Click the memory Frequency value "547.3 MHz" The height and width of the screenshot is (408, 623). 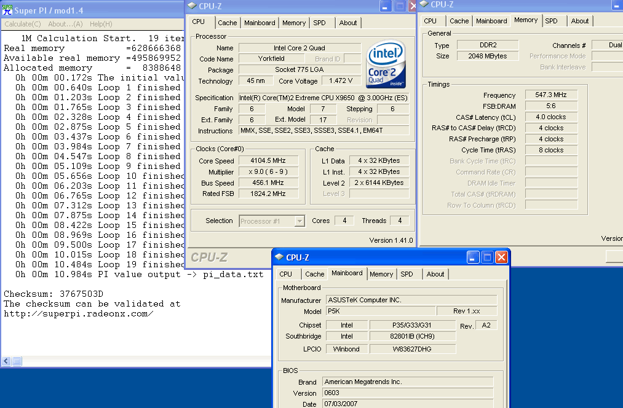(x=550, y=95)
